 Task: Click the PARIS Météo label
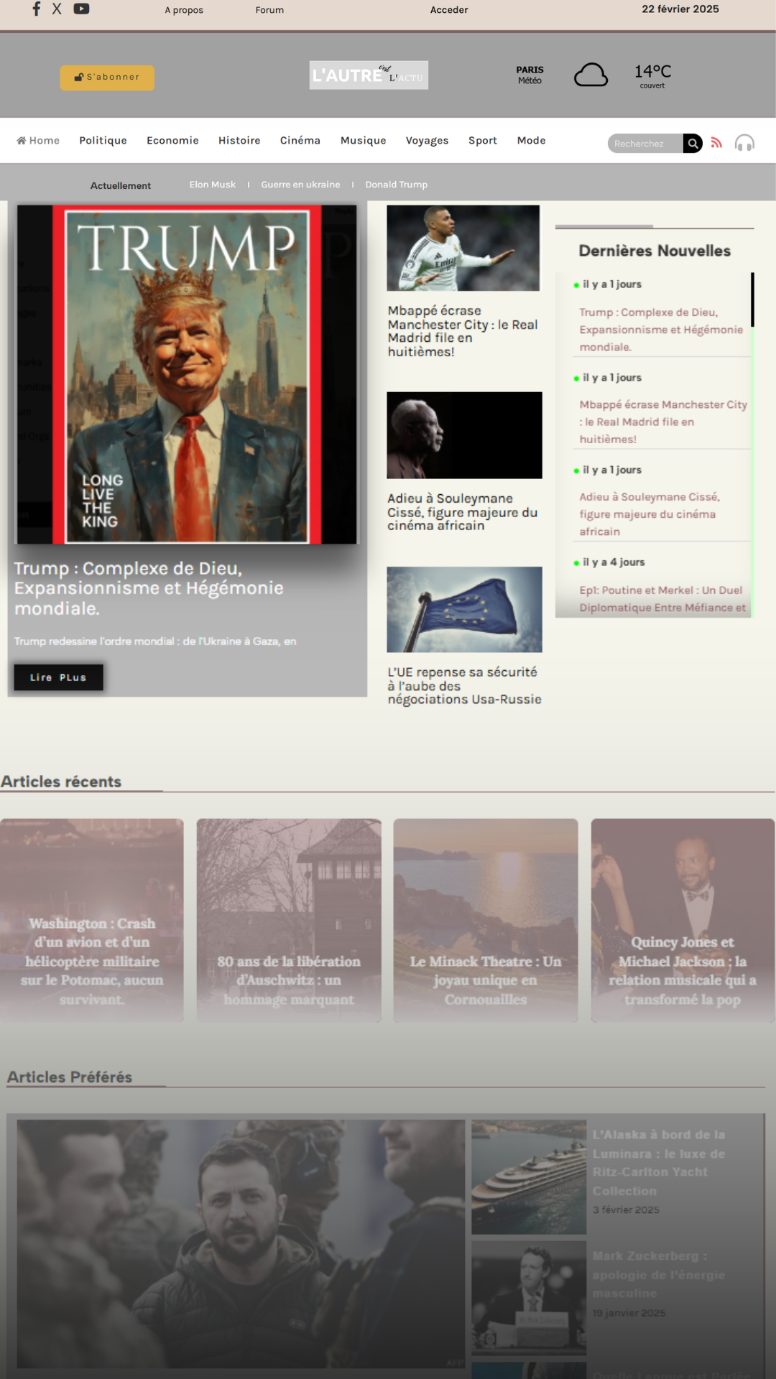(x=530, y=75)
